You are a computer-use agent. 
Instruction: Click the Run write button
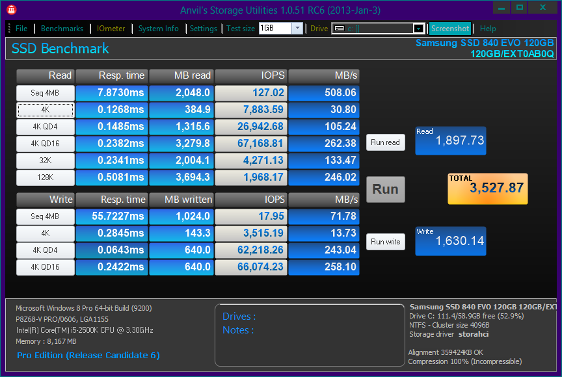click(x=385, y=242)
